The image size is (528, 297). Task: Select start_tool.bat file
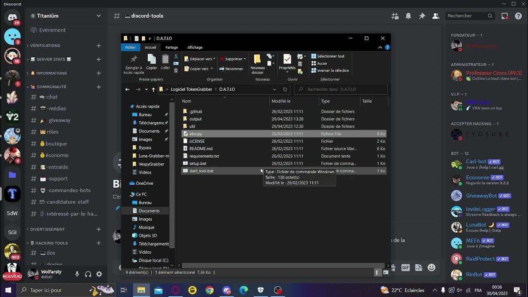tap(284, 171)
